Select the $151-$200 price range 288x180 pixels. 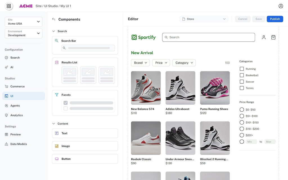(x=242, y=129)
